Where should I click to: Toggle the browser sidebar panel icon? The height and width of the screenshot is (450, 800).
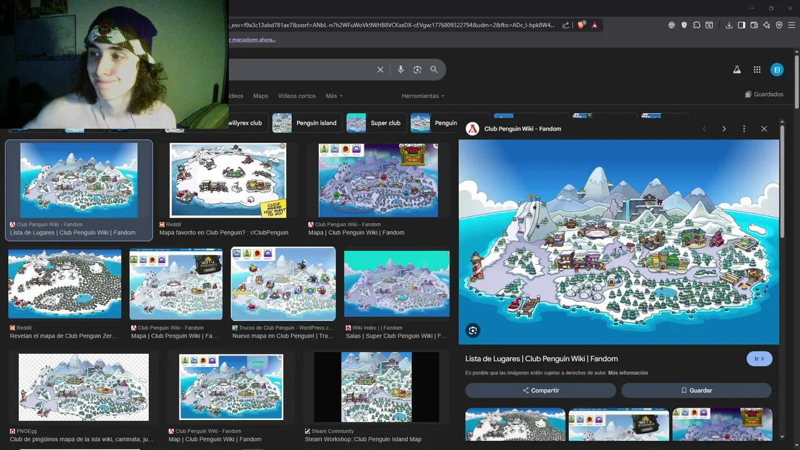741,25
